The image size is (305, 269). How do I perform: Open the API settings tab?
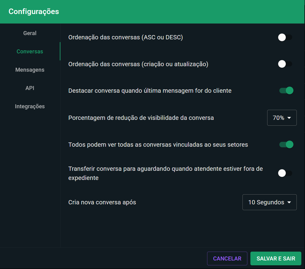(30, 88)
